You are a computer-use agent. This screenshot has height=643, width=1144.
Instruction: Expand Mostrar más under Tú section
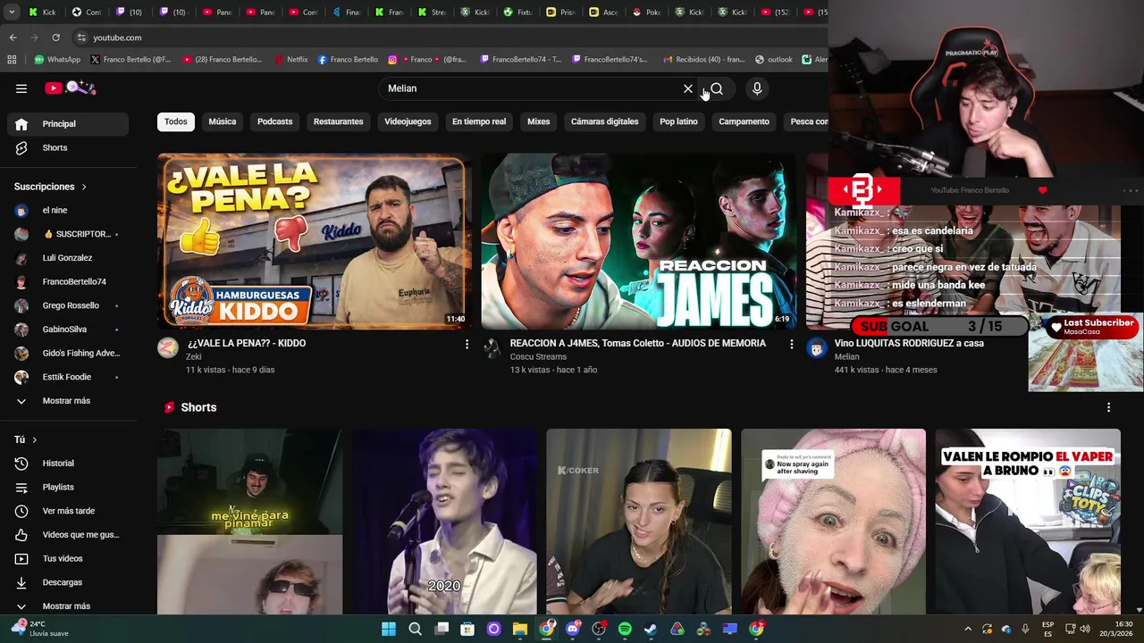click(68, 606)
